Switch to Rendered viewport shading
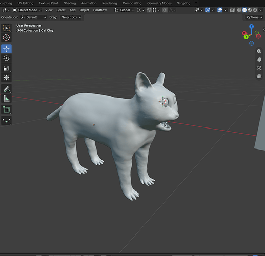265x256 pixels. coord(255,10)
